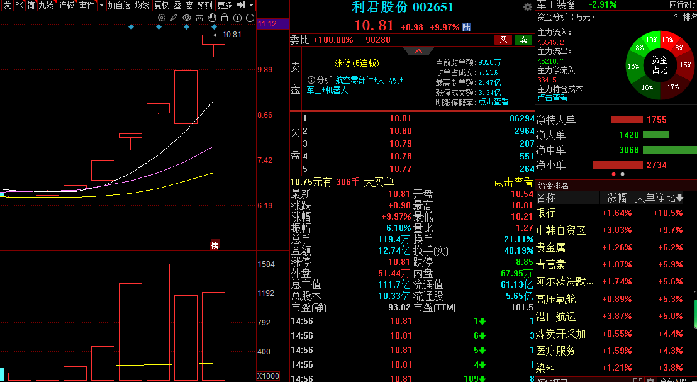Viewport: 697px width, 382px height.
Task: Click the tallest volume bar at 1584
Action: (x=159, y=322)
